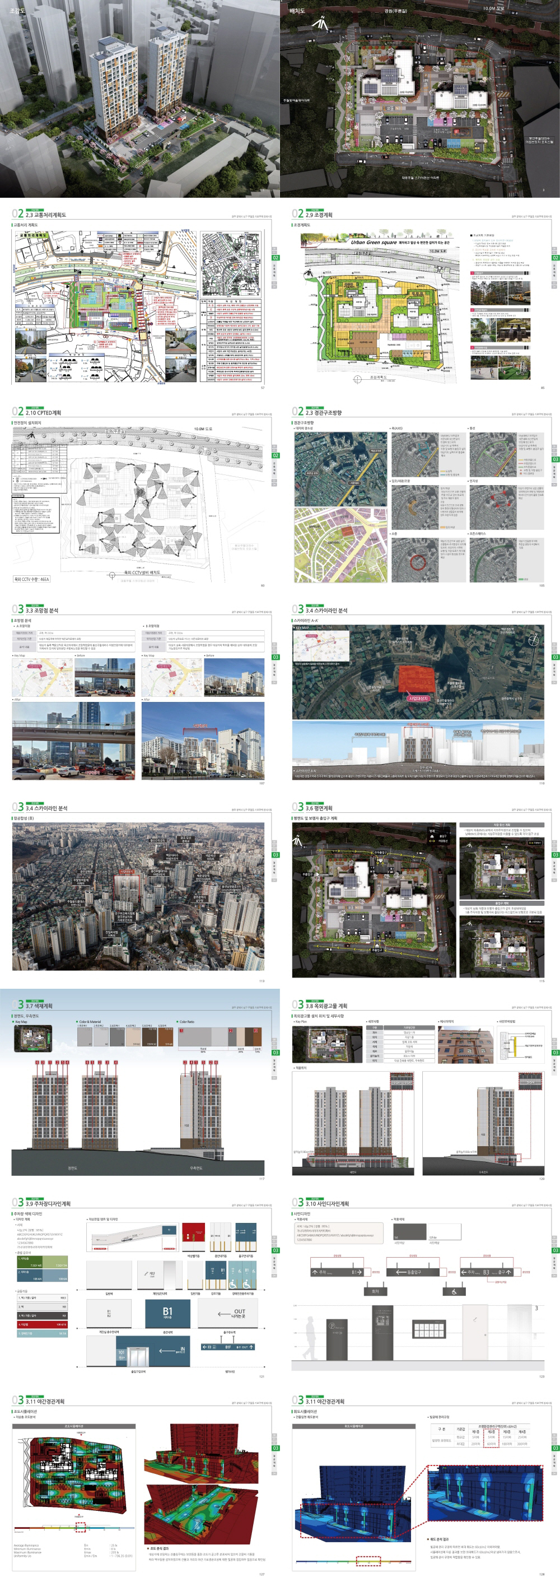Click the 3.9 주차장디자인계획 heading

coord(48,1204)
